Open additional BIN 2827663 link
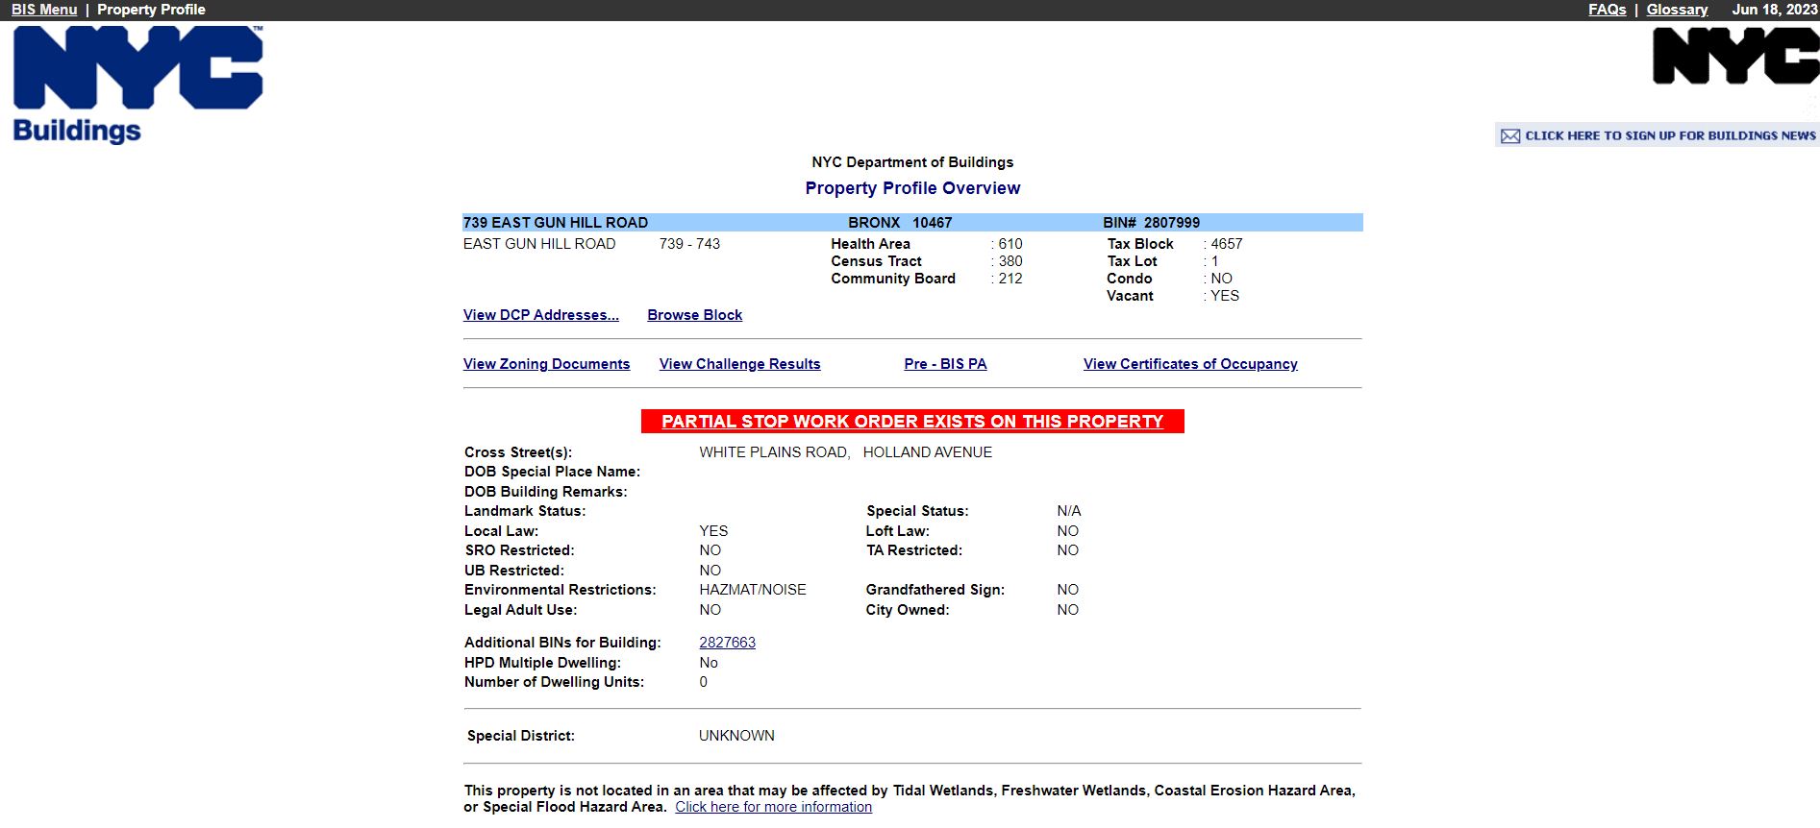The width and height of the screenshot is (1820, 828). pos(727,643)
